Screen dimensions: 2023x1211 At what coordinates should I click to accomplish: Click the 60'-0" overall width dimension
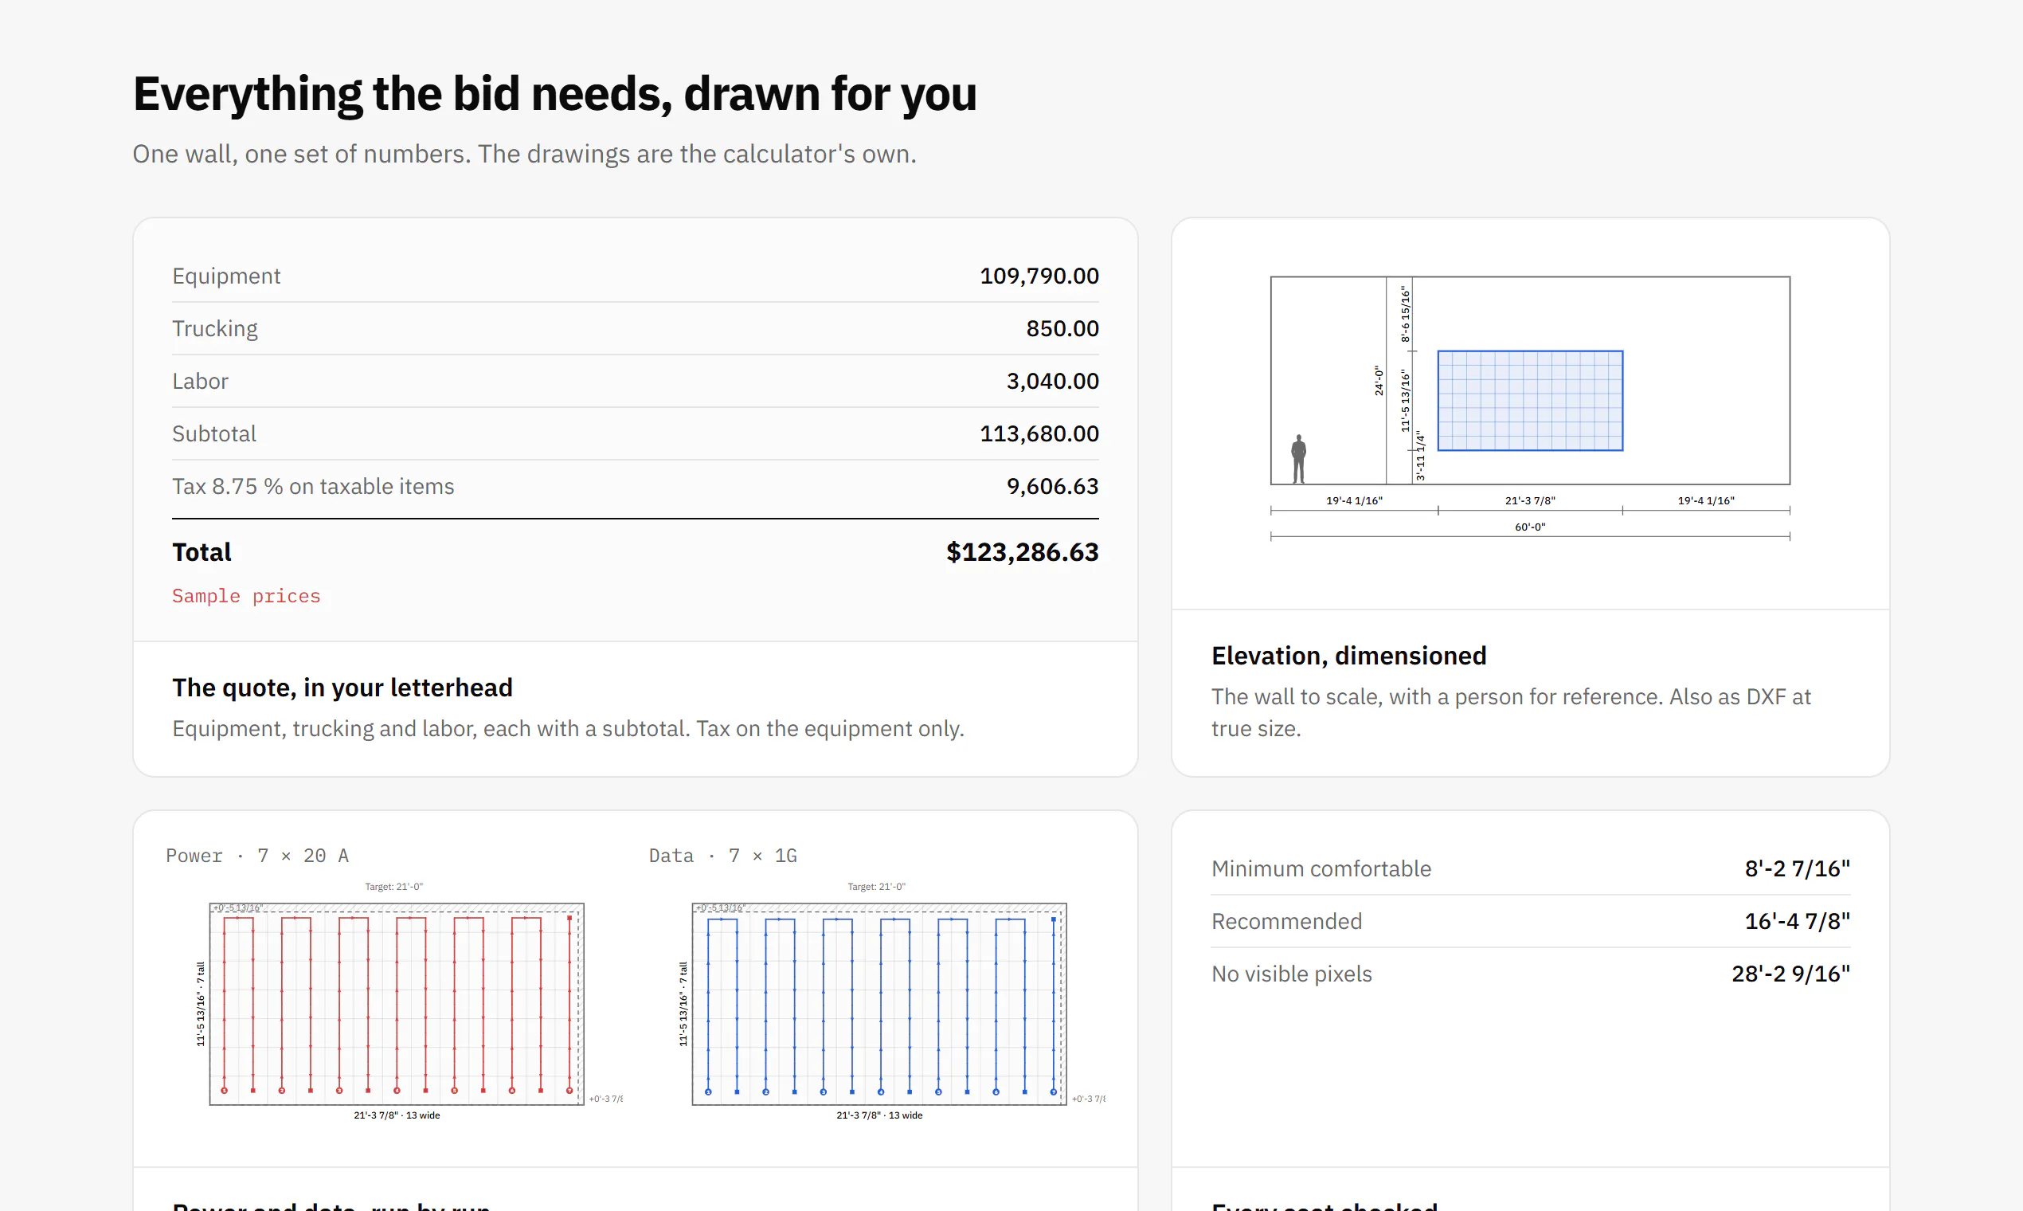(1529, 527)
